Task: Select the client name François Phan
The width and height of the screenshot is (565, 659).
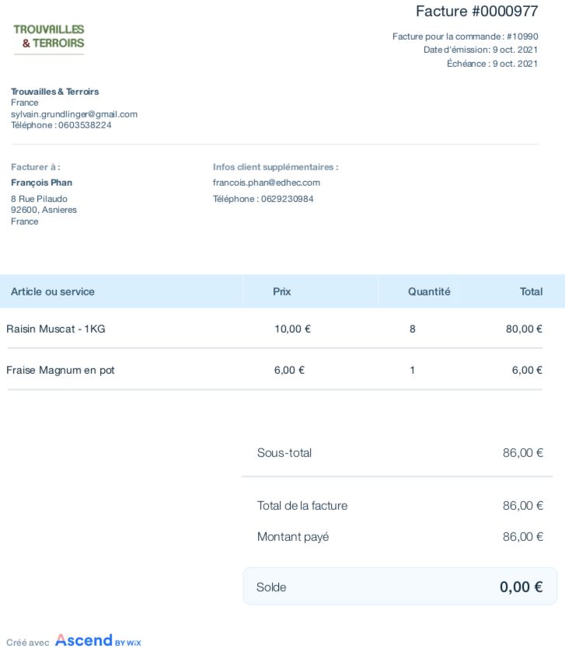Action: point(41,183)
